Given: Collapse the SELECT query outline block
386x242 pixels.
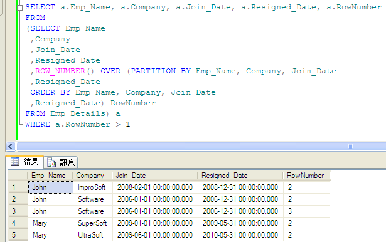Looking at the screenshot, I should pos(20,8).
